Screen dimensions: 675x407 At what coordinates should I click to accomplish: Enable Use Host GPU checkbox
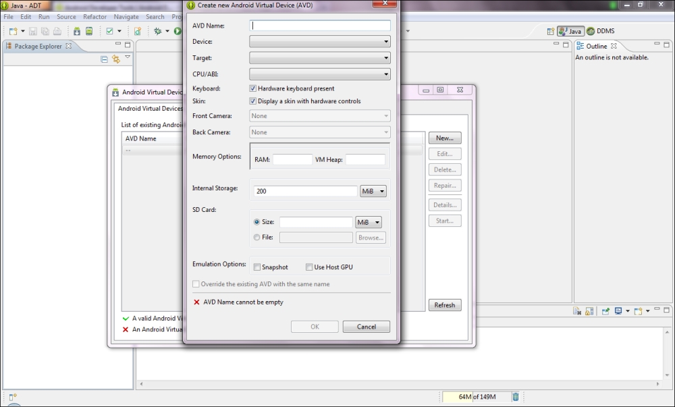(x=309, y=267)
